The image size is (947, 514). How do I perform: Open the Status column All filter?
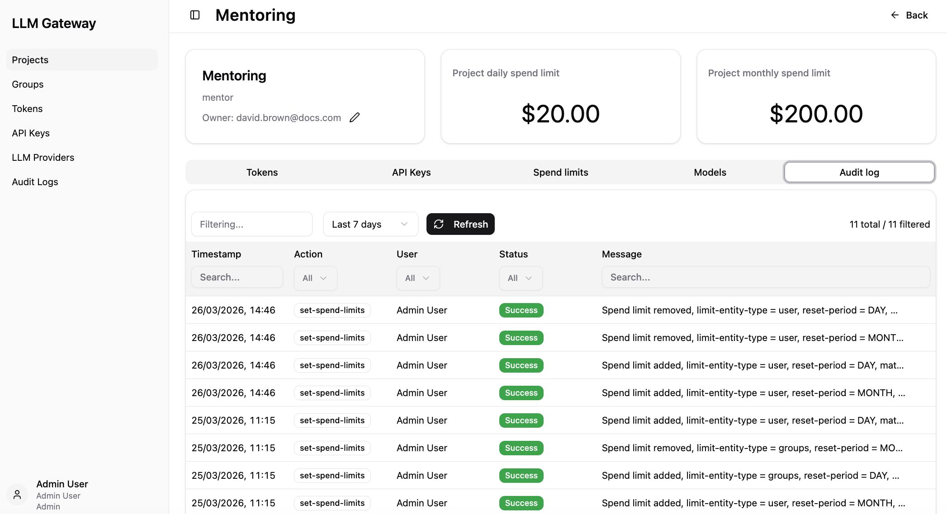521,278
